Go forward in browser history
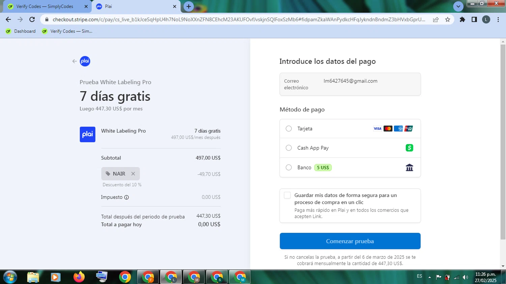The image size is (506, 284). click(x=20, y=20)
